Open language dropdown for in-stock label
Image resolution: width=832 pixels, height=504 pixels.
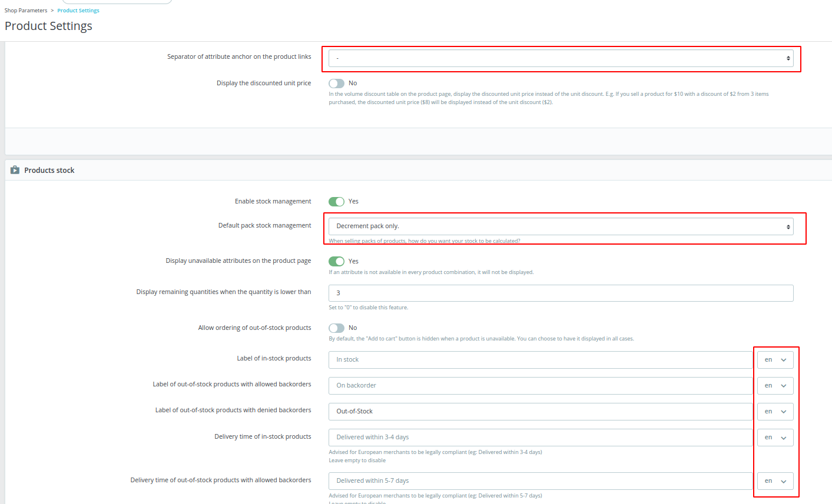(775, 360)
